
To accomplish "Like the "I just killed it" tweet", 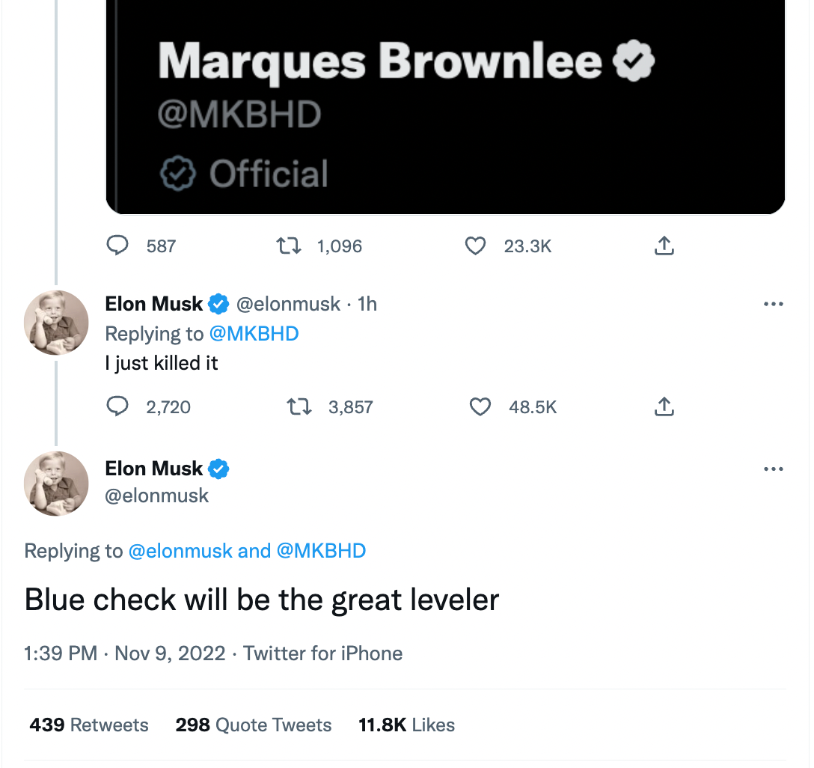I will point(480,406).
